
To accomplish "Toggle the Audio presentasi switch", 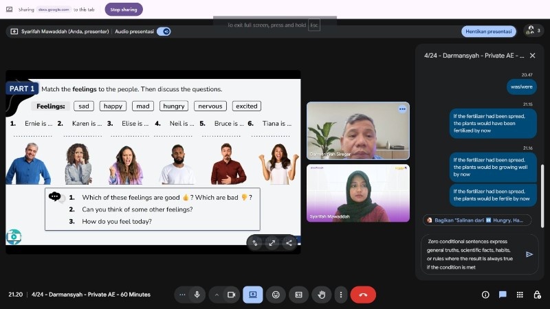I will point(164,32).
